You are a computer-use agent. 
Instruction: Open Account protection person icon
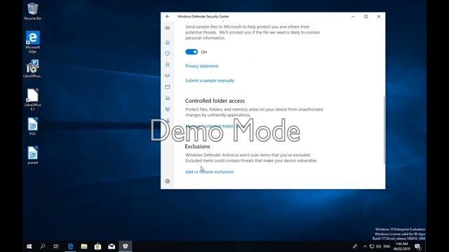click(x=168, y=65)
